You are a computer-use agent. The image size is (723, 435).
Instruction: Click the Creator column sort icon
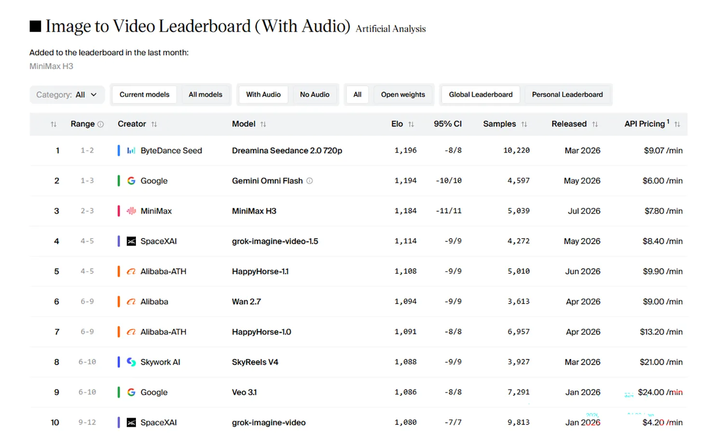coord(154,124)
